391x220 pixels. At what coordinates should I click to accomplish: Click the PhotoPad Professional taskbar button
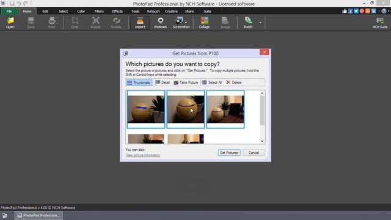39,216
